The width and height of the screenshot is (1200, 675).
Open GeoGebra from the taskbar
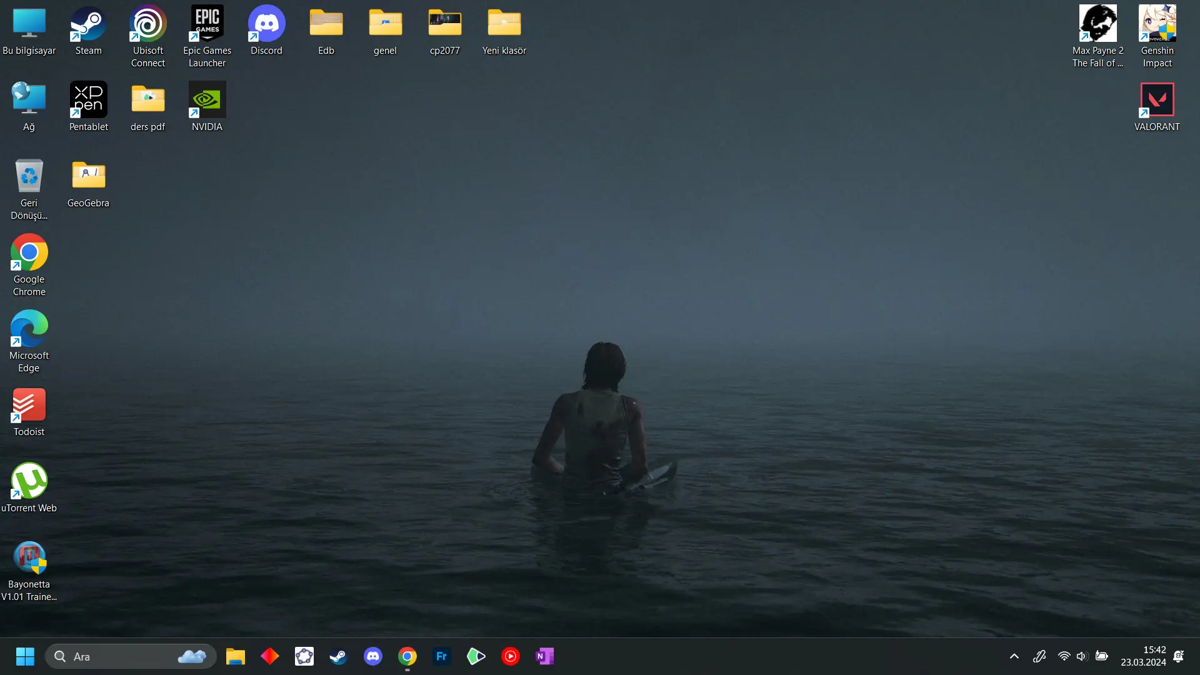[x=304, y=656]
